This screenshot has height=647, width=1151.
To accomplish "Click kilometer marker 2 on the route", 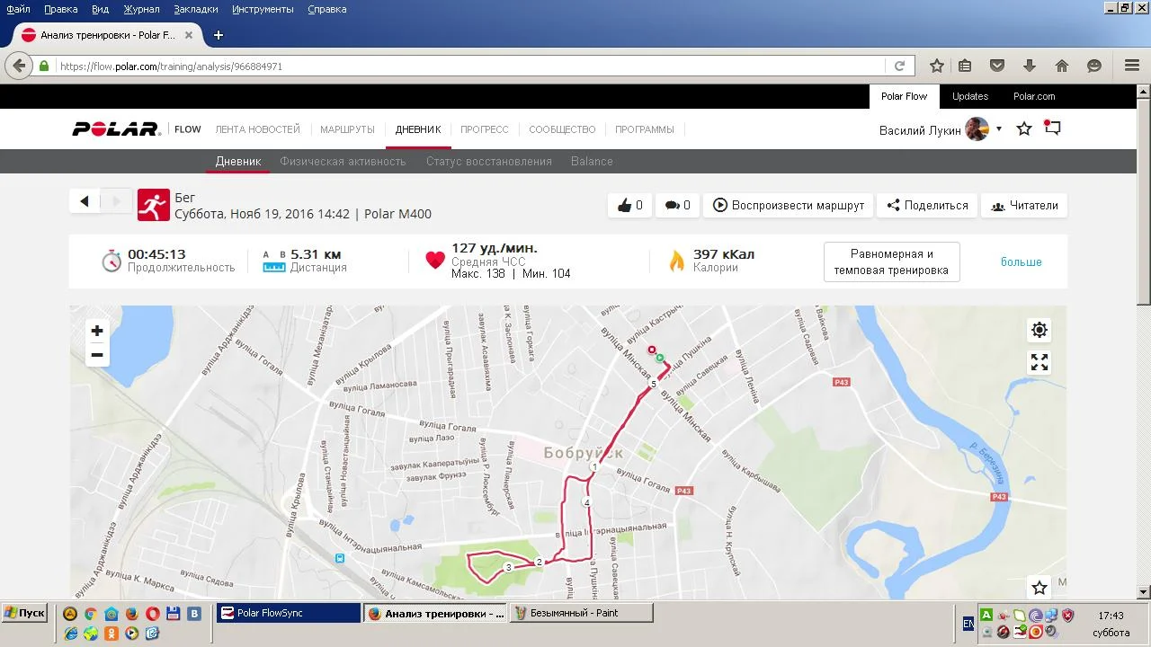I will (x=540, y=563).
